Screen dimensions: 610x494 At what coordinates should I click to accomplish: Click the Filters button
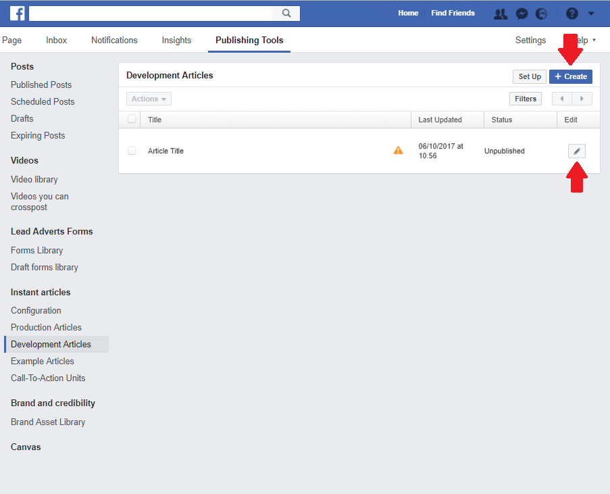click(525, 99)
